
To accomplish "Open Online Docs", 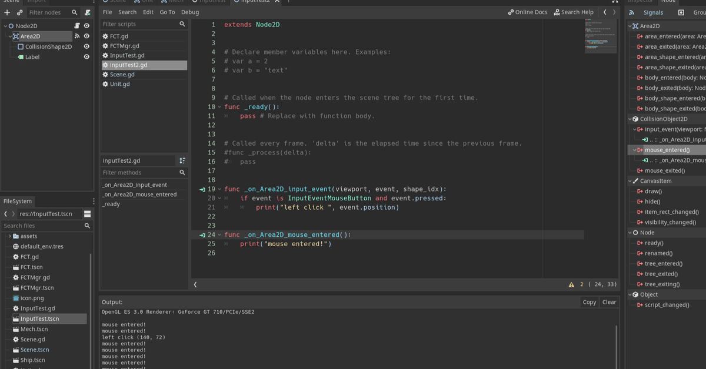I will coord(528,12).
